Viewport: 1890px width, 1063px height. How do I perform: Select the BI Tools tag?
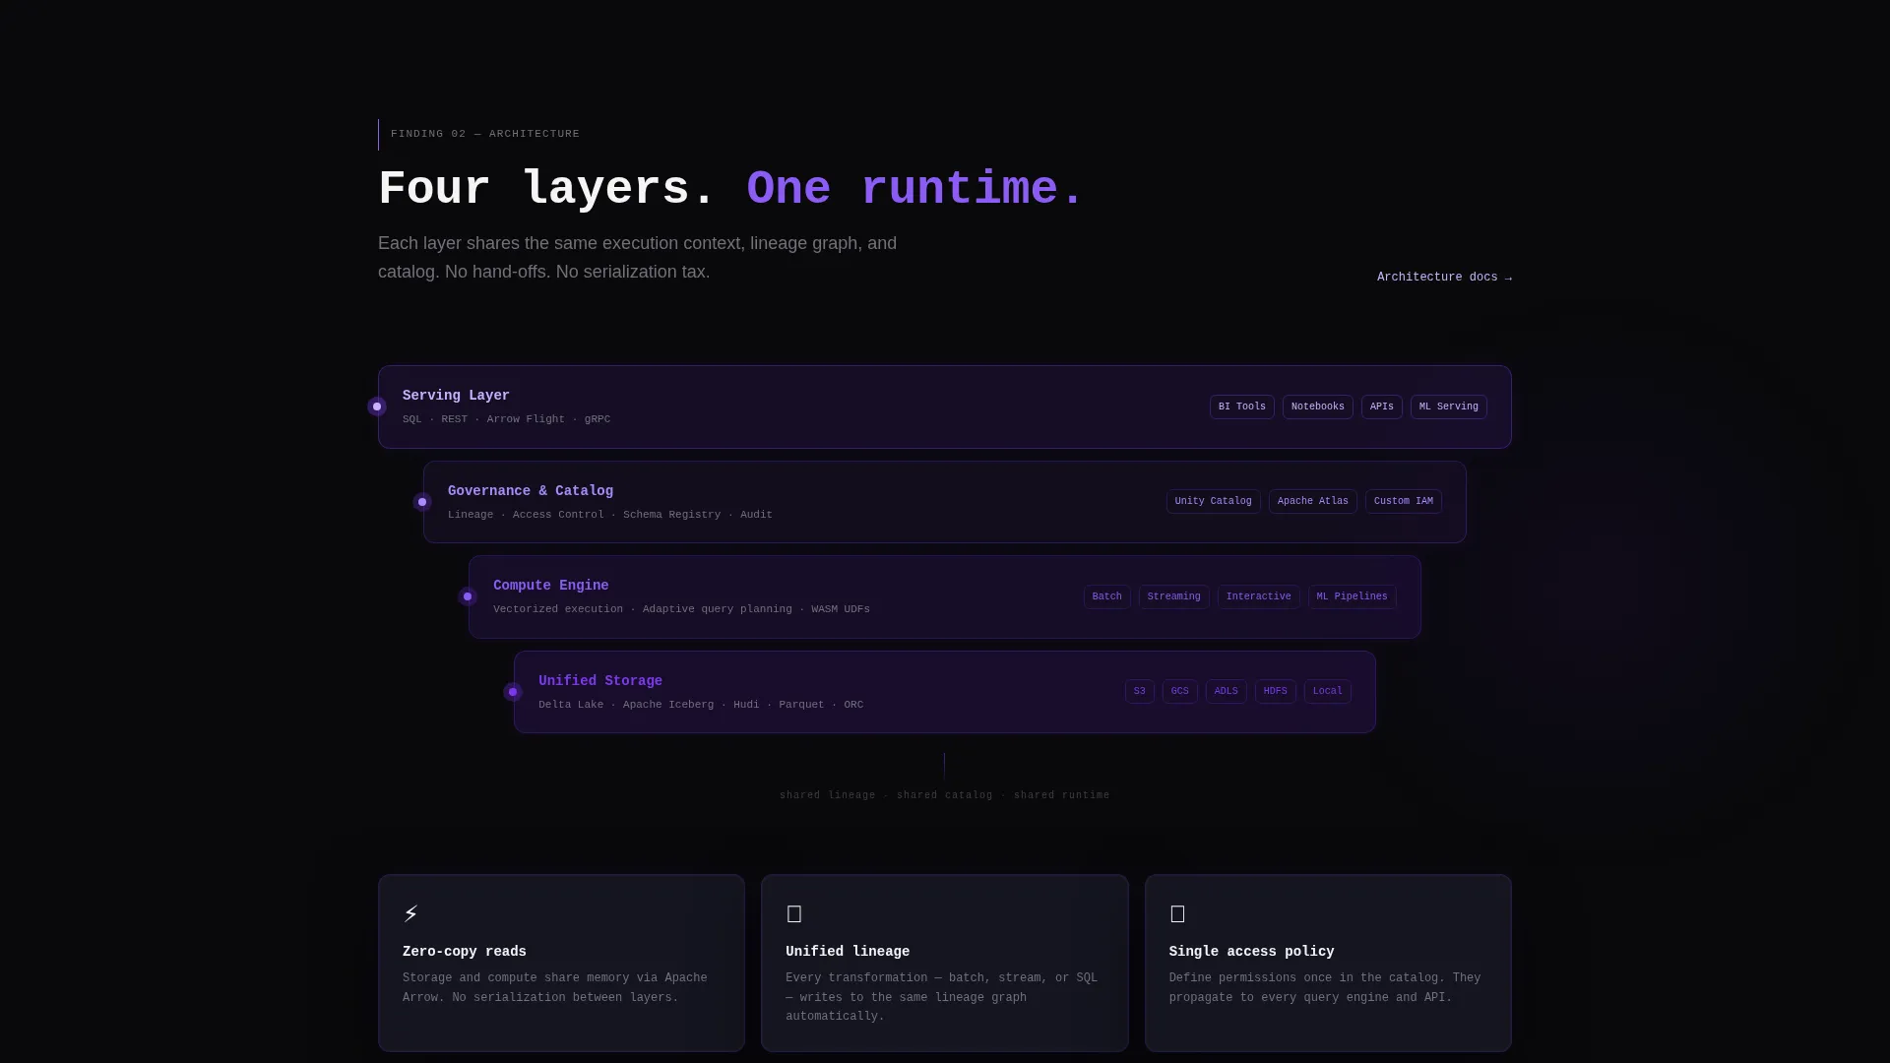coord(1241,406)
